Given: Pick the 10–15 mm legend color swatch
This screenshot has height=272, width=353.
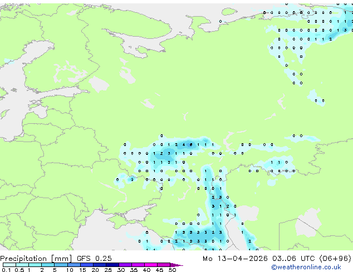Looking at the screenshot, I should pos(73,265).
